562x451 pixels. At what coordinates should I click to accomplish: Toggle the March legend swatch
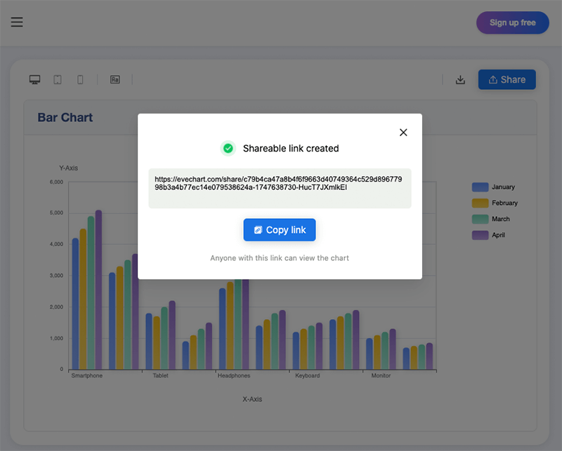(480, 219)
